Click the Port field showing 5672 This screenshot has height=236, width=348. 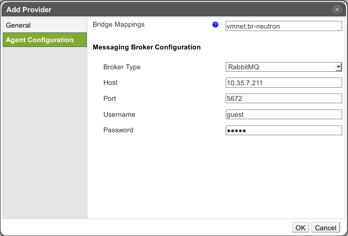284,99
